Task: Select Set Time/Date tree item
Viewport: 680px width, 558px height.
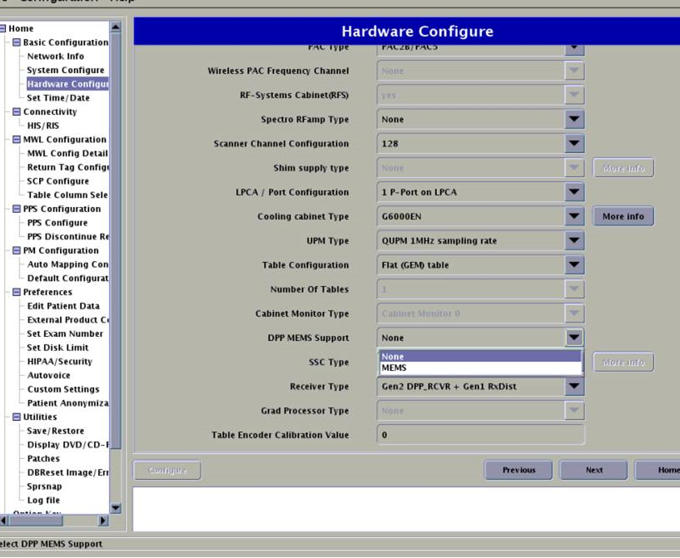Action: click(57, 98)
